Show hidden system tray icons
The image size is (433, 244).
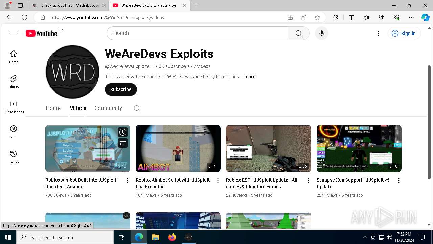coord(365,237)
